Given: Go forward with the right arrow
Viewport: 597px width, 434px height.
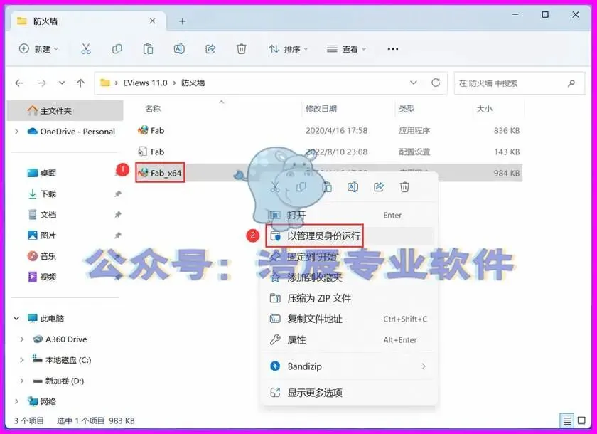Looking at the screenshot, I should (42, 83).
